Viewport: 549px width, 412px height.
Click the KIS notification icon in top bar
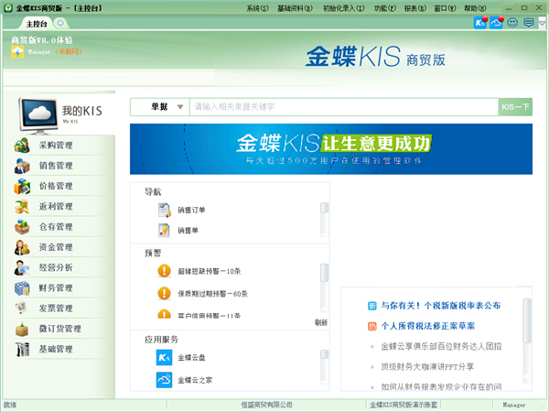[480, 22]
